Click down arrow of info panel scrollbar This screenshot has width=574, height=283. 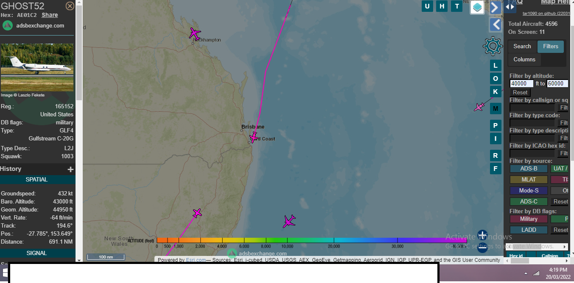tap(79, 260)
